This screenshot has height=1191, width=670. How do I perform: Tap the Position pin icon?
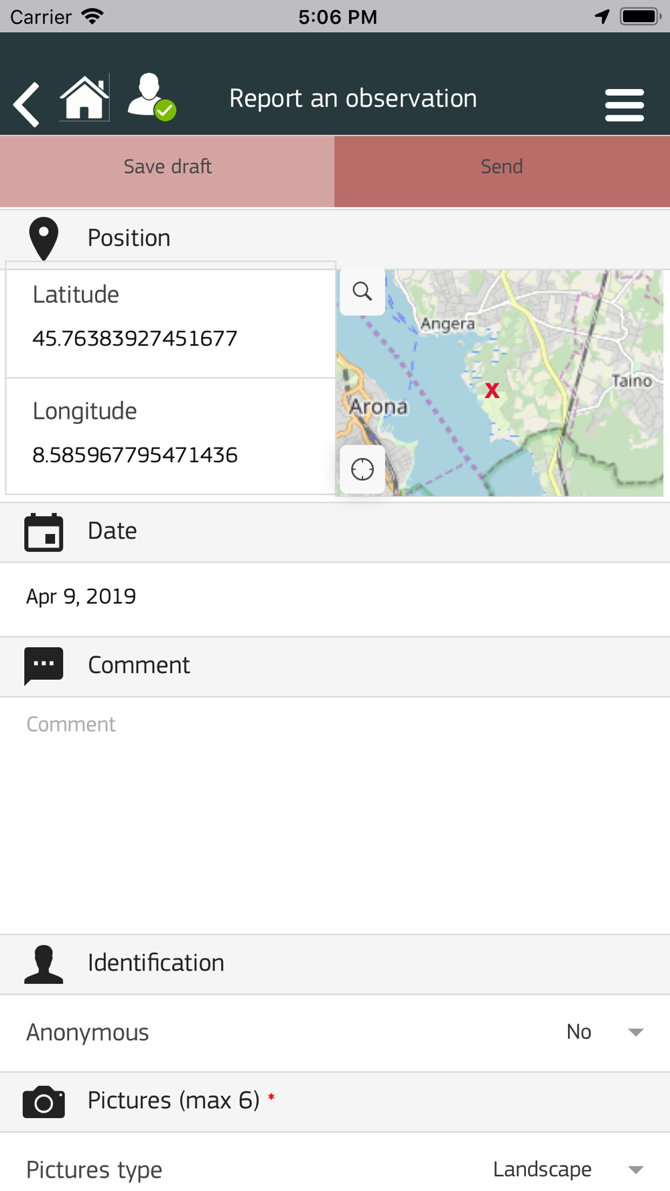pos(44,238)
